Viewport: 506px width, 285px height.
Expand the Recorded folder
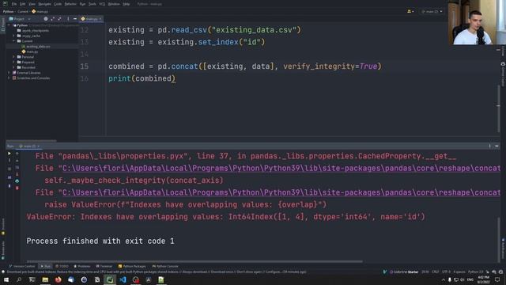(x=14, y=67)
